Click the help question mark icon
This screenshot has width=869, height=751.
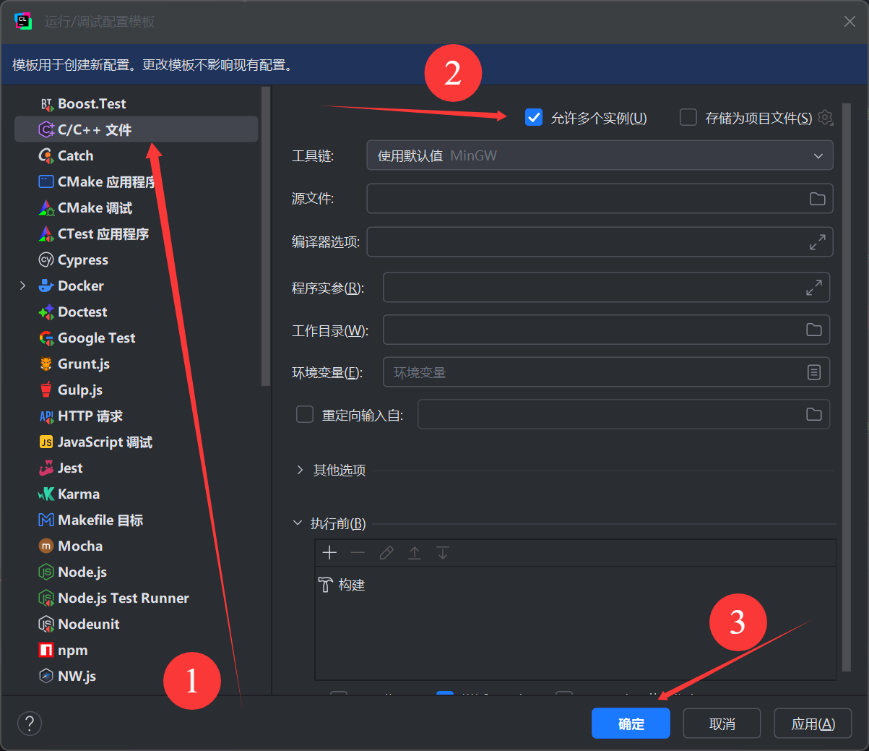(x=30, y=723)
